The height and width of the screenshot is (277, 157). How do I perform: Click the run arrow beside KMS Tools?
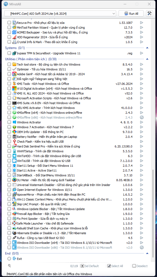(142, 84)
